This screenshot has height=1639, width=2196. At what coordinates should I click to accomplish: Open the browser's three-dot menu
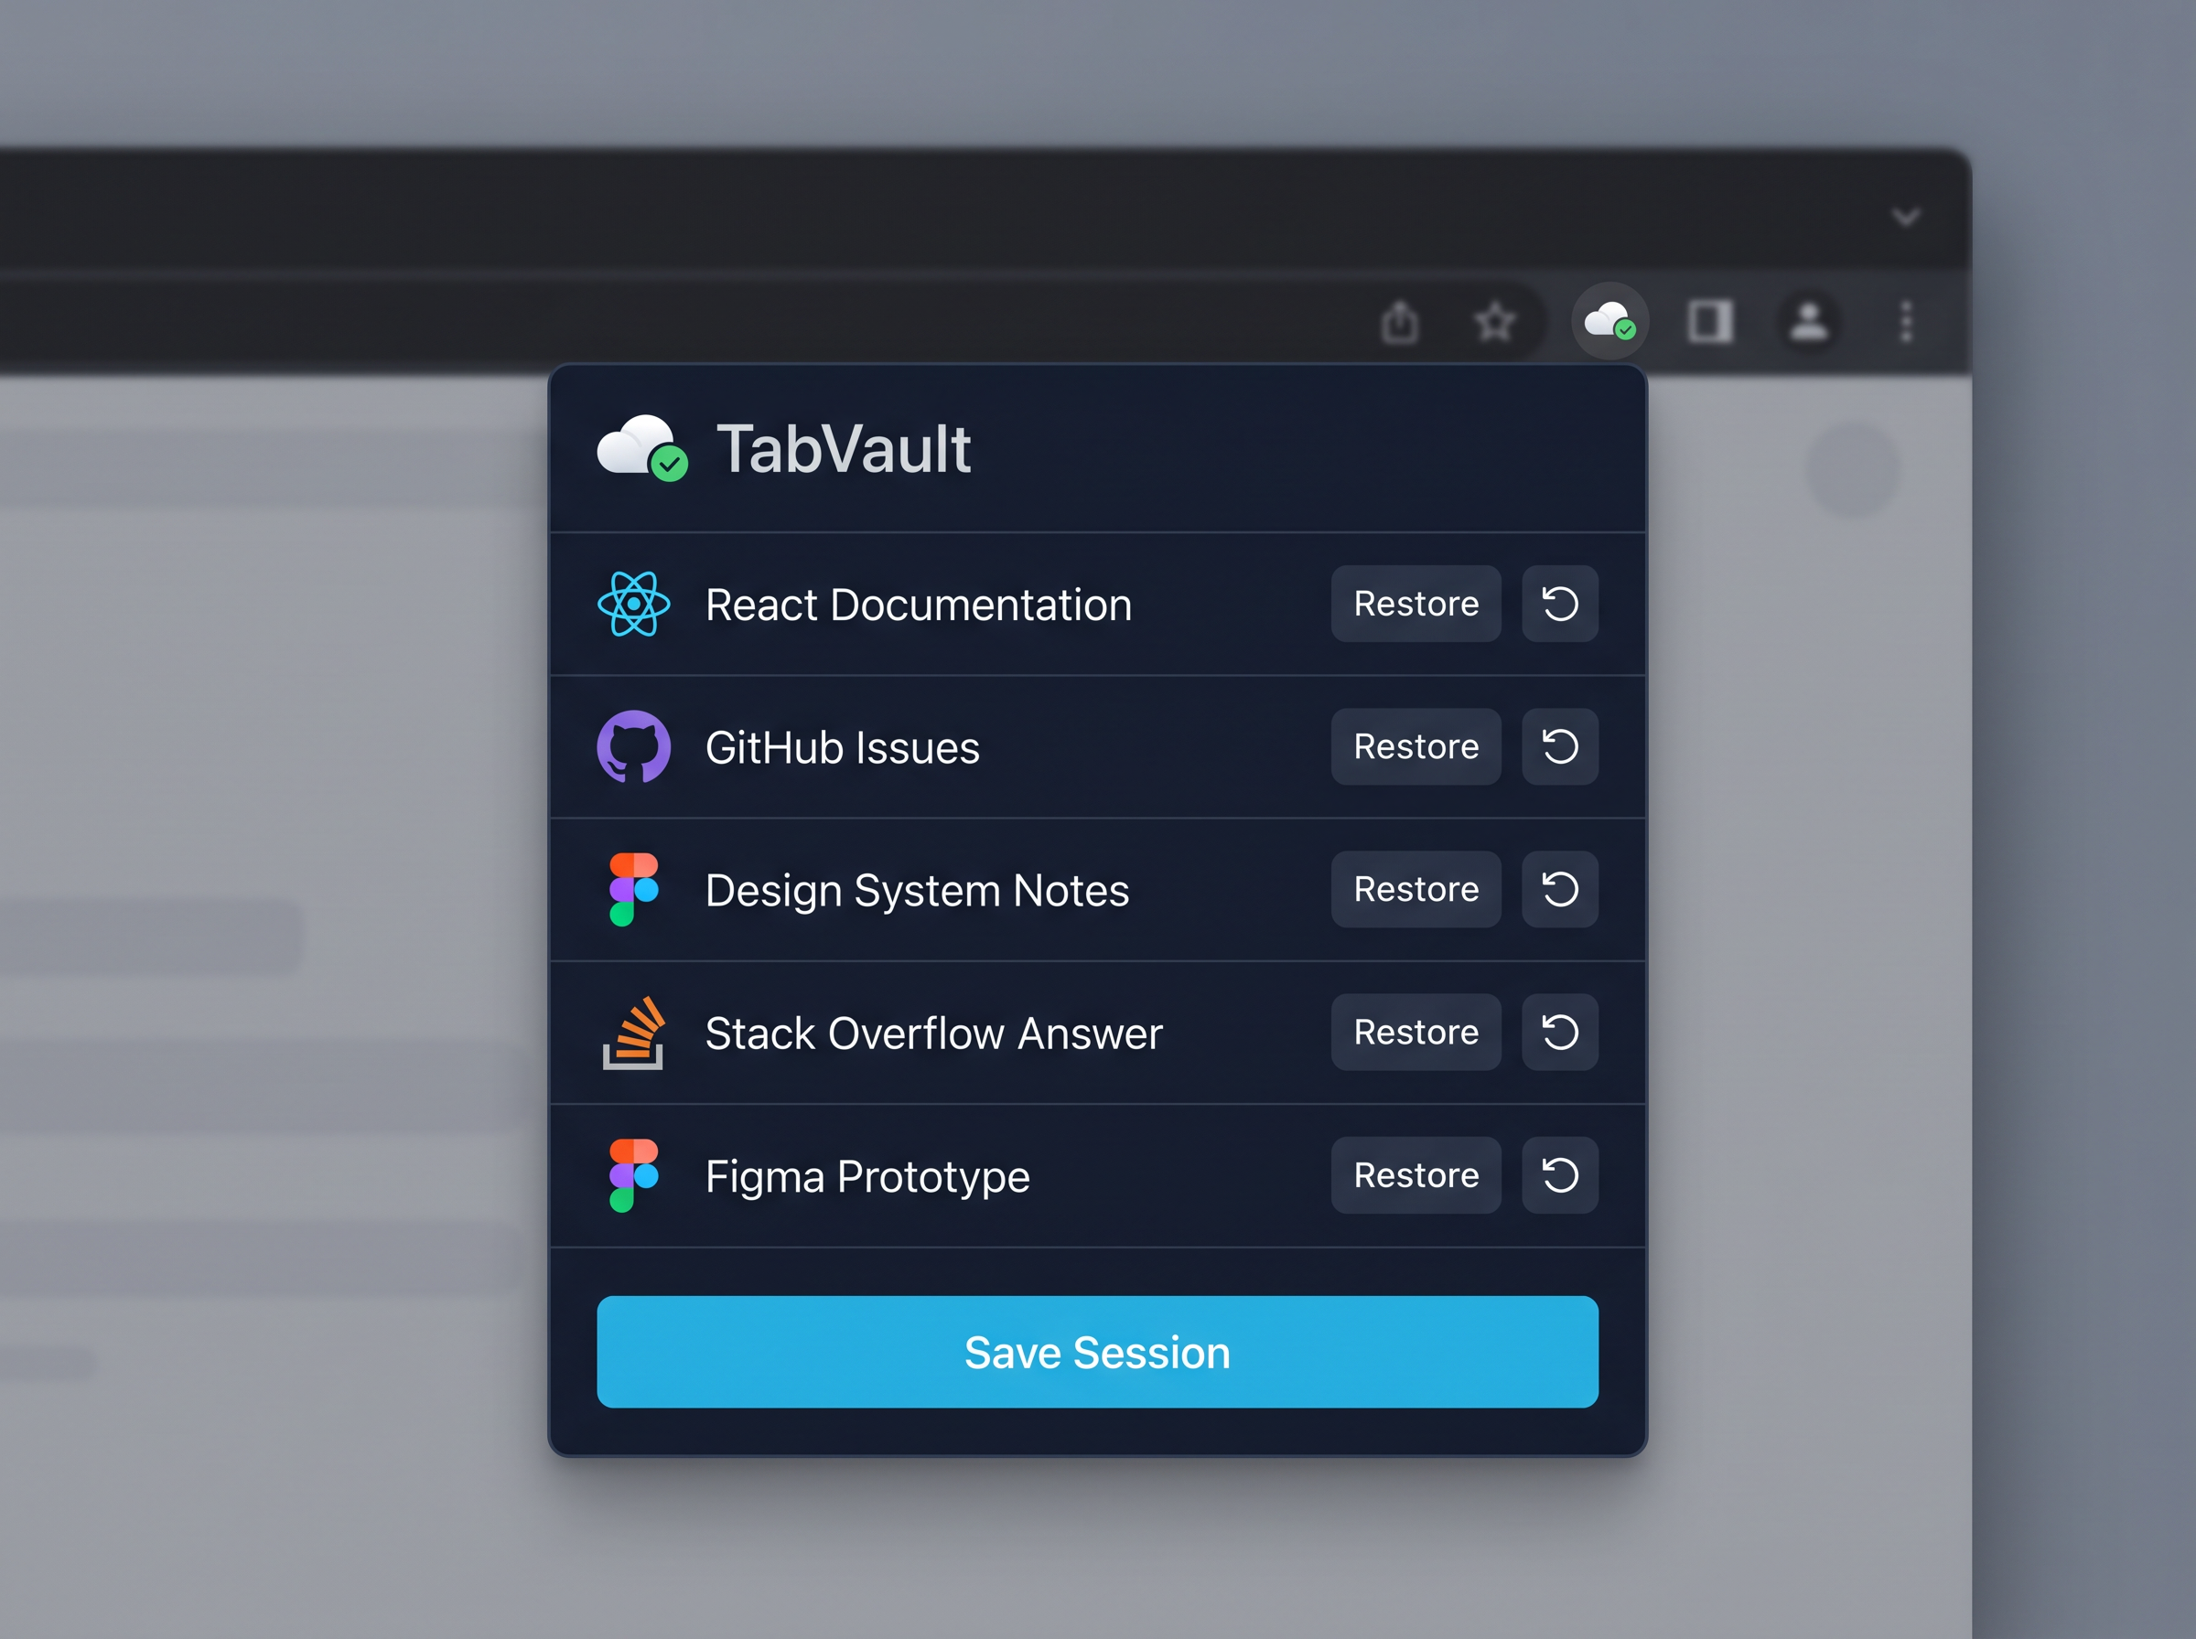coord(1906,320)
